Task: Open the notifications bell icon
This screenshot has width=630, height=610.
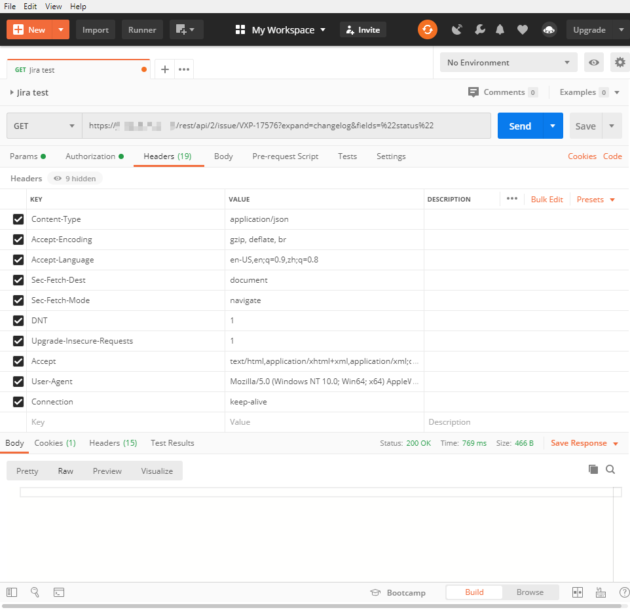Action: tap(500, 29)
